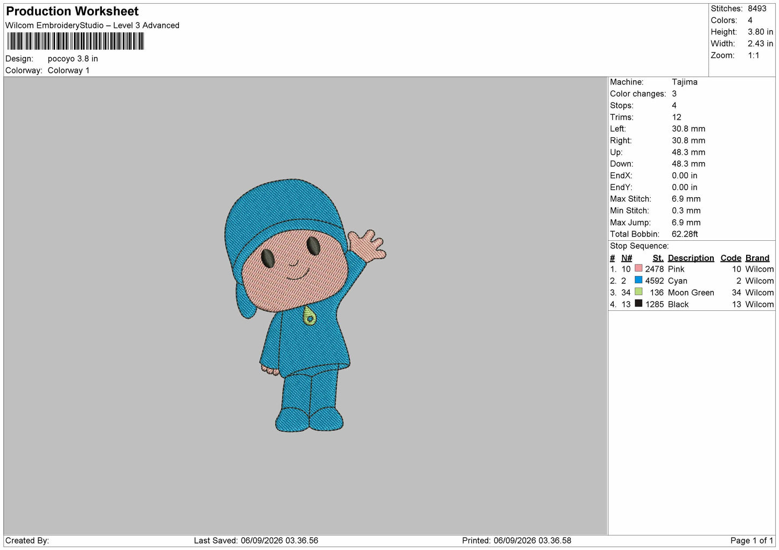
Task: Click the 'Production Worksheet' title
Action: [x=72, y=11]
